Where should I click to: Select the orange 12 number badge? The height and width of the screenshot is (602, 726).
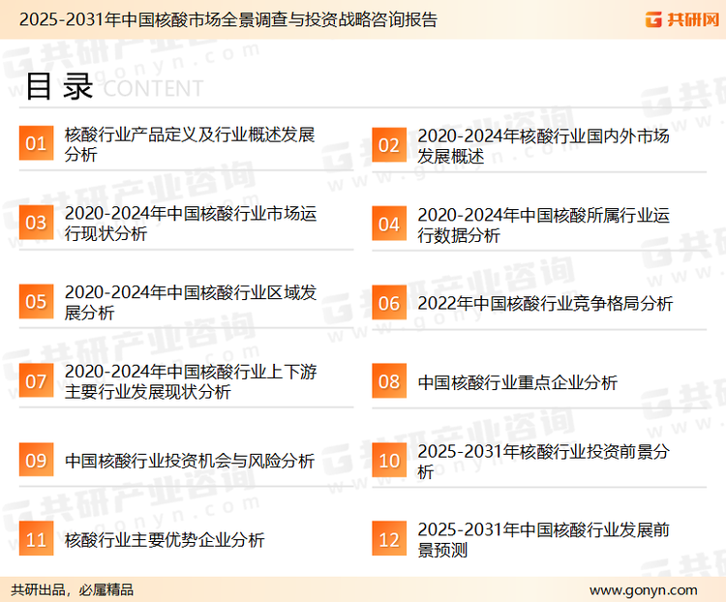[x=389, y=538]
